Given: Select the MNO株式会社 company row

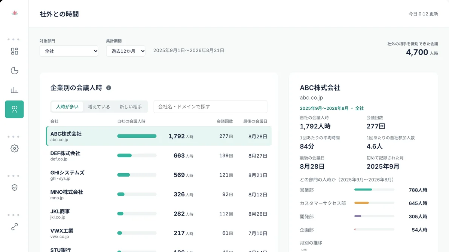Looking at the screenshot, I should (159, 195).
